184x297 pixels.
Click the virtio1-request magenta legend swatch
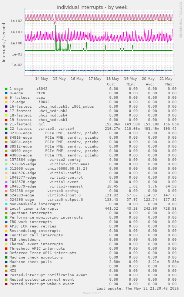coord(6,186)
